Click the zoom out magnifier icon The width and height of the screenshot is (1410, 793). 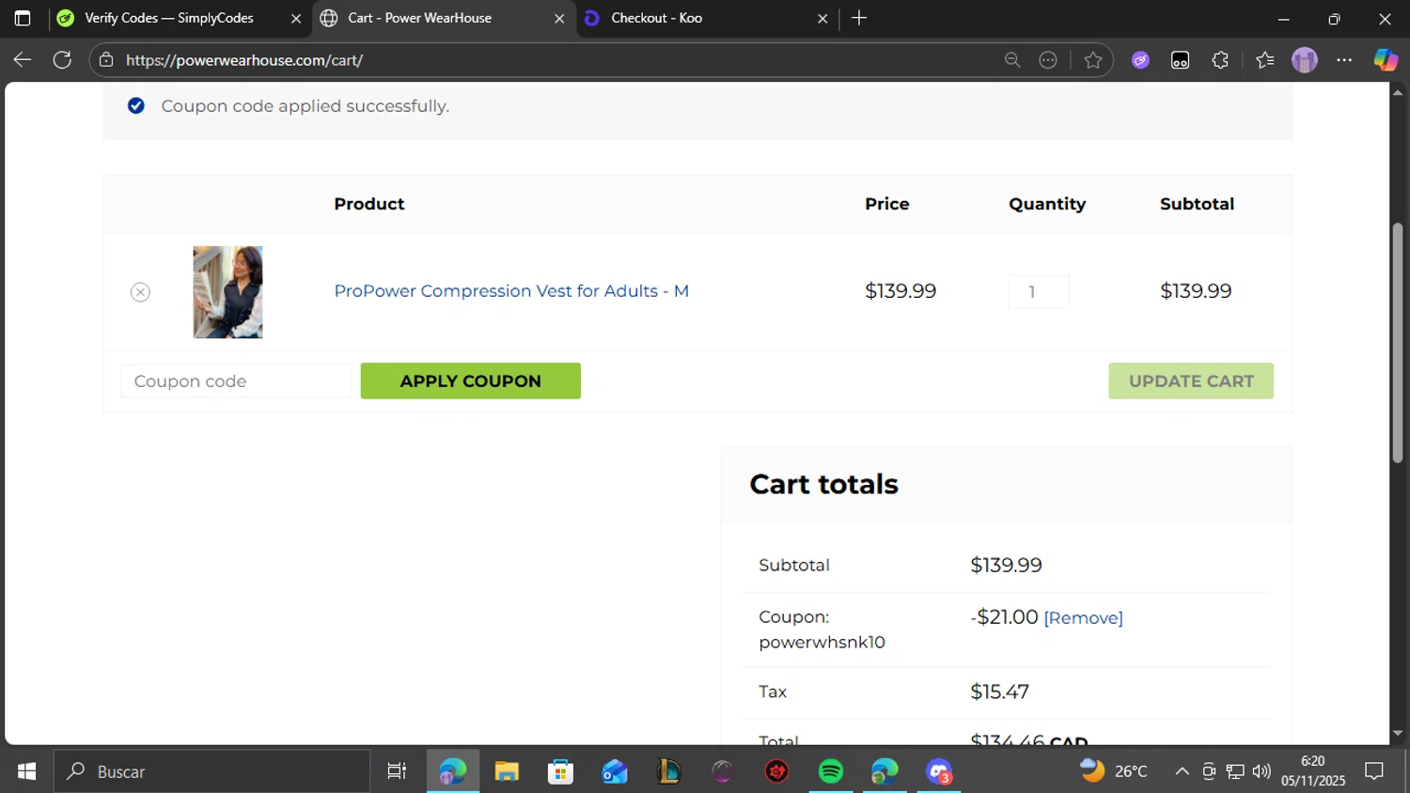coord(1012,60)
